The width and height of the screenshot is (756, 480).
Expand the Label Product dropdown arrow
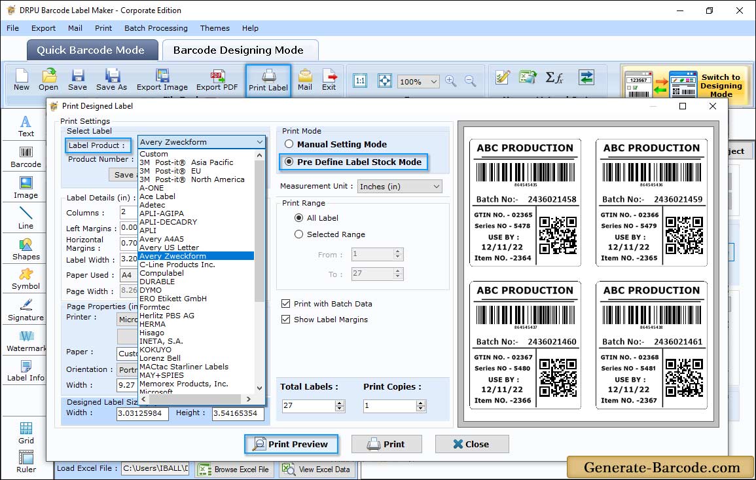[x=259, y=142]
